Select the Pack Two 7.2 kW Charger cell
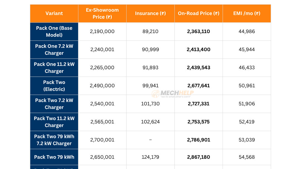 pos(54,104)
